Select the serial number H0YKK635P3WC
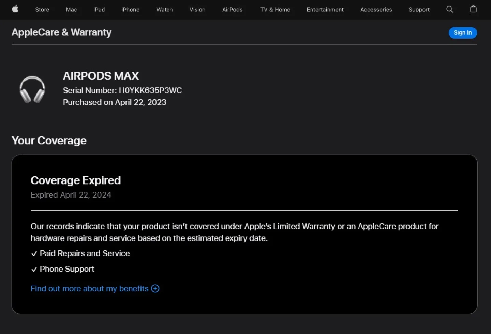This screenshot has height=334, width=491. tap(150, 90)
